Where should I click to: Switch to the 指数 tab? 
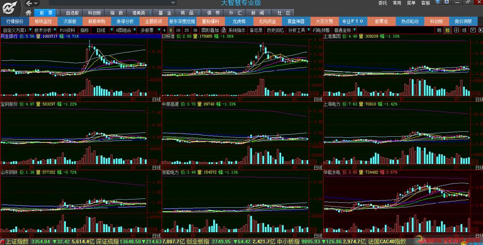click(x=116, y=13)
